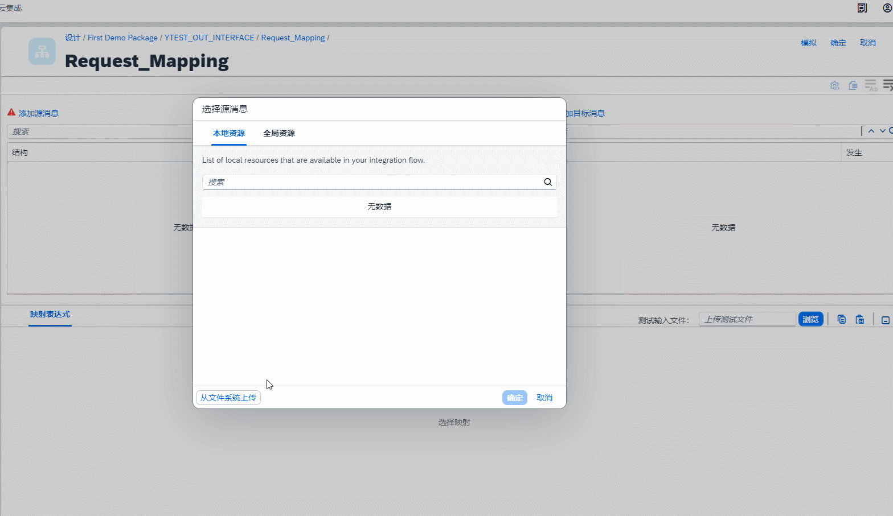Collapse the mapping expression panel using minimize icon

pyautogui.click(x=886, y=320)
